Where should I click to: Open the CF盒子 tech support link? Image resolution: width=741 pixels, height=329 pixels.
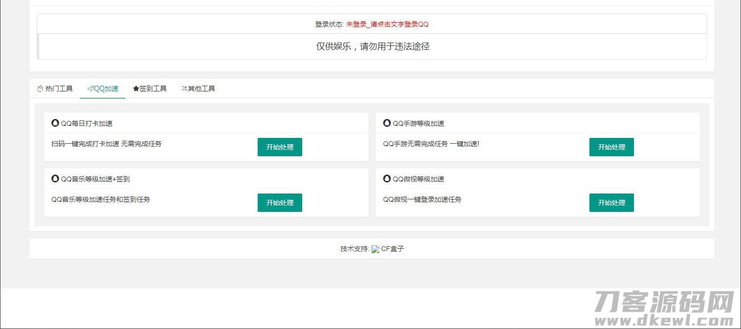point(392,249)
